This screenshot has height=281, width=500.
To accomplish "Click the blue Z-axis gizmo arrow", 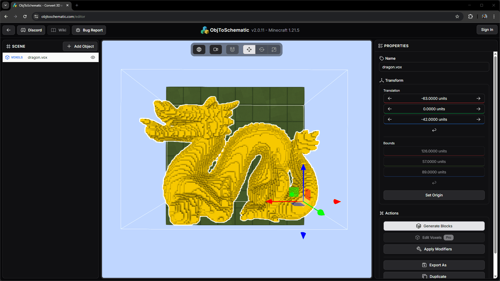I will point(303,168).
